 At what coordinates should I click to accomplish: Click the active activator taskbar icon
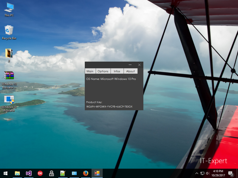97,173
